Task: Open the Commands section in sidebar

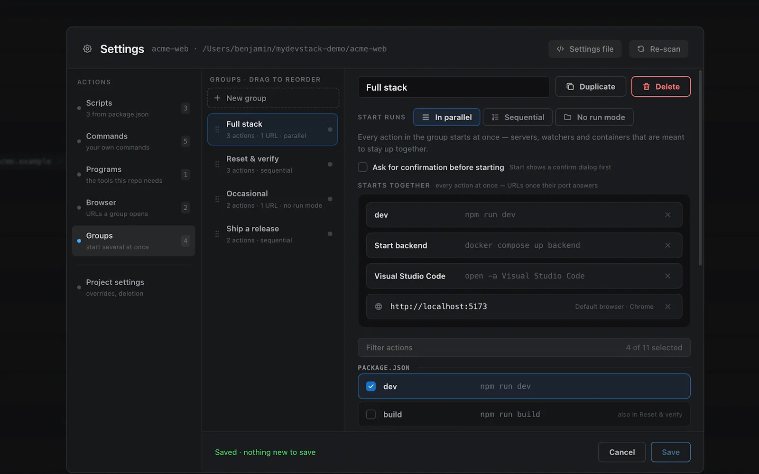Action: pyautogui.click(x=133, y=141)
